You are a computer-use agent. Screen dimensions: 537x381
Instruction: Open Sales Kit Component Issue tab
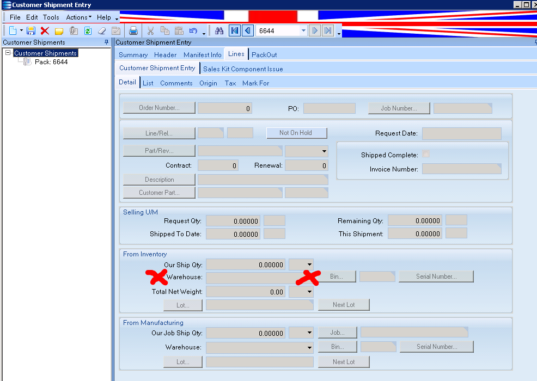click(x=243, y=69)
